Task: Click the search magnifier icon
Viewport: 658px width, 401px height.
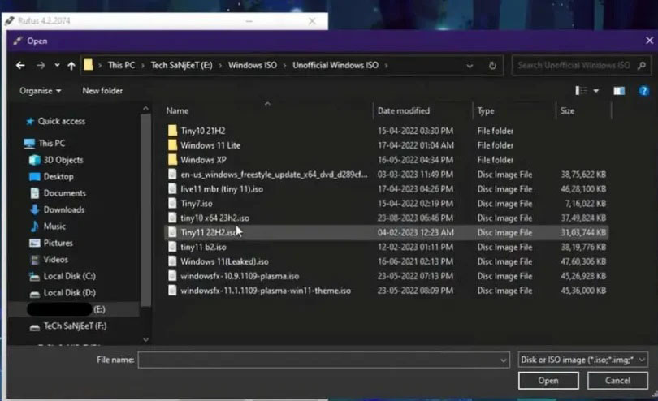Action: pyautogui.click(x=642, y=65)
